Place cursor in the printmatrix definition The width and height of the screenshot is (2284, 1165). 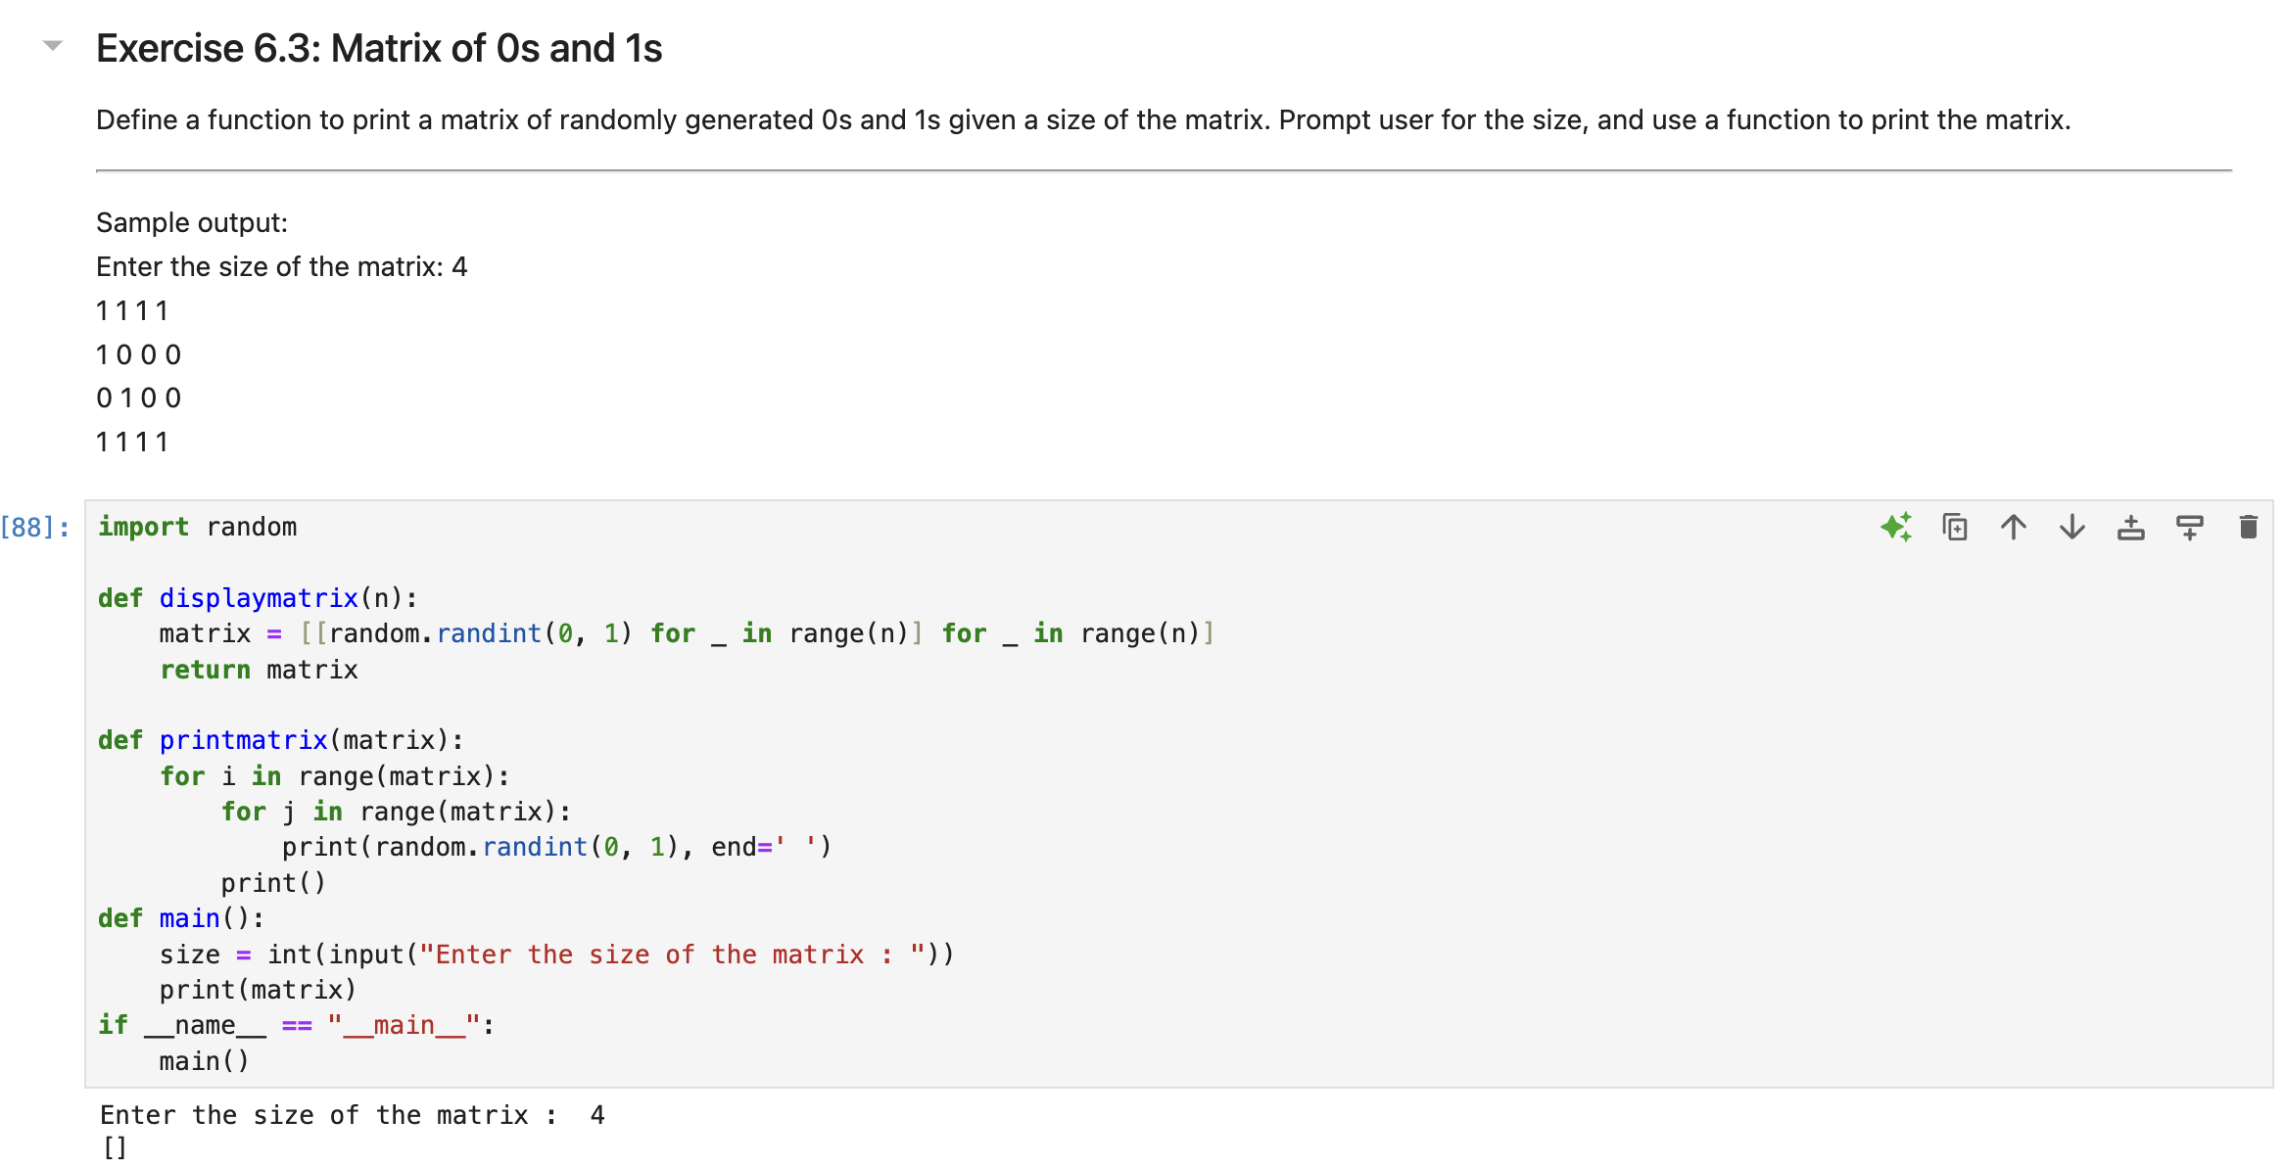pyautogui.click(x=279, y=740)
